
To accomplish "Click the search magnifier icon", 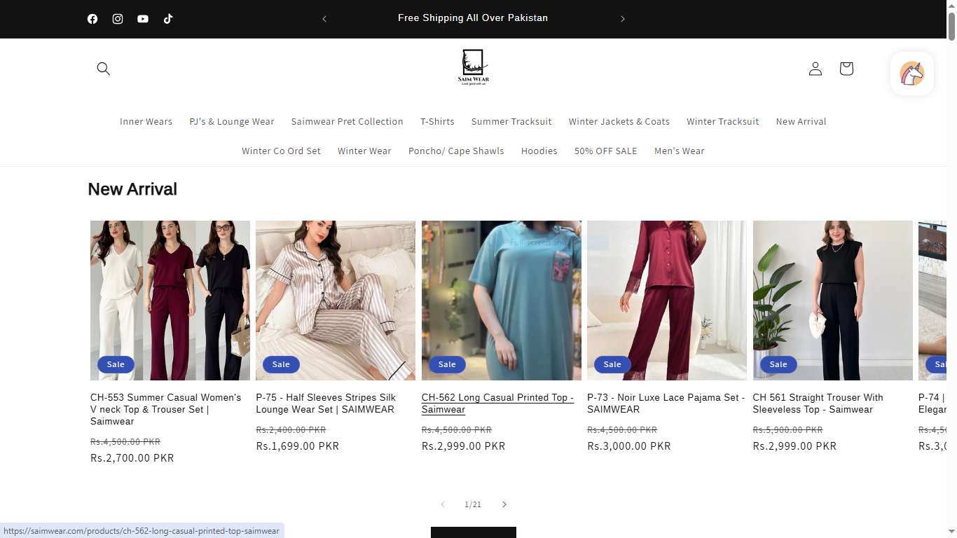I will point(104,69).
